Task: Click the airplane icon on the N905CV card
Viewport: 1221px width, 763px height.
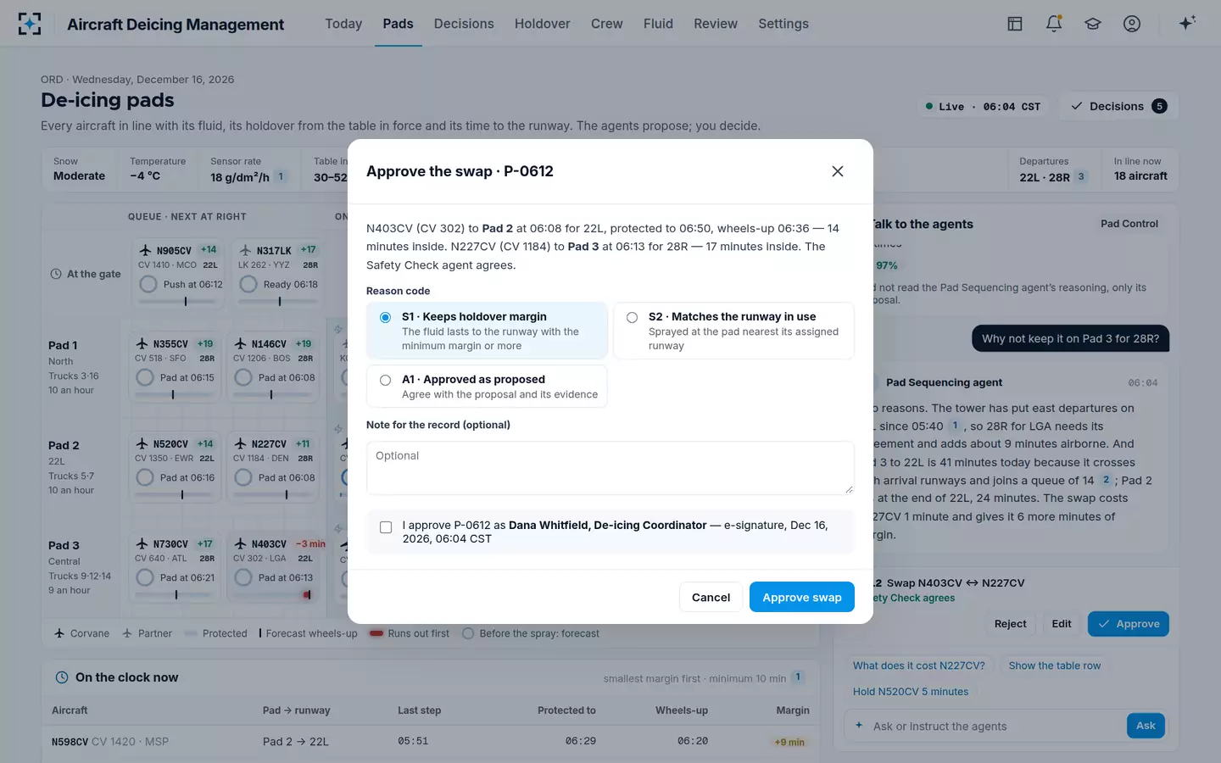Action: [146, 250]
